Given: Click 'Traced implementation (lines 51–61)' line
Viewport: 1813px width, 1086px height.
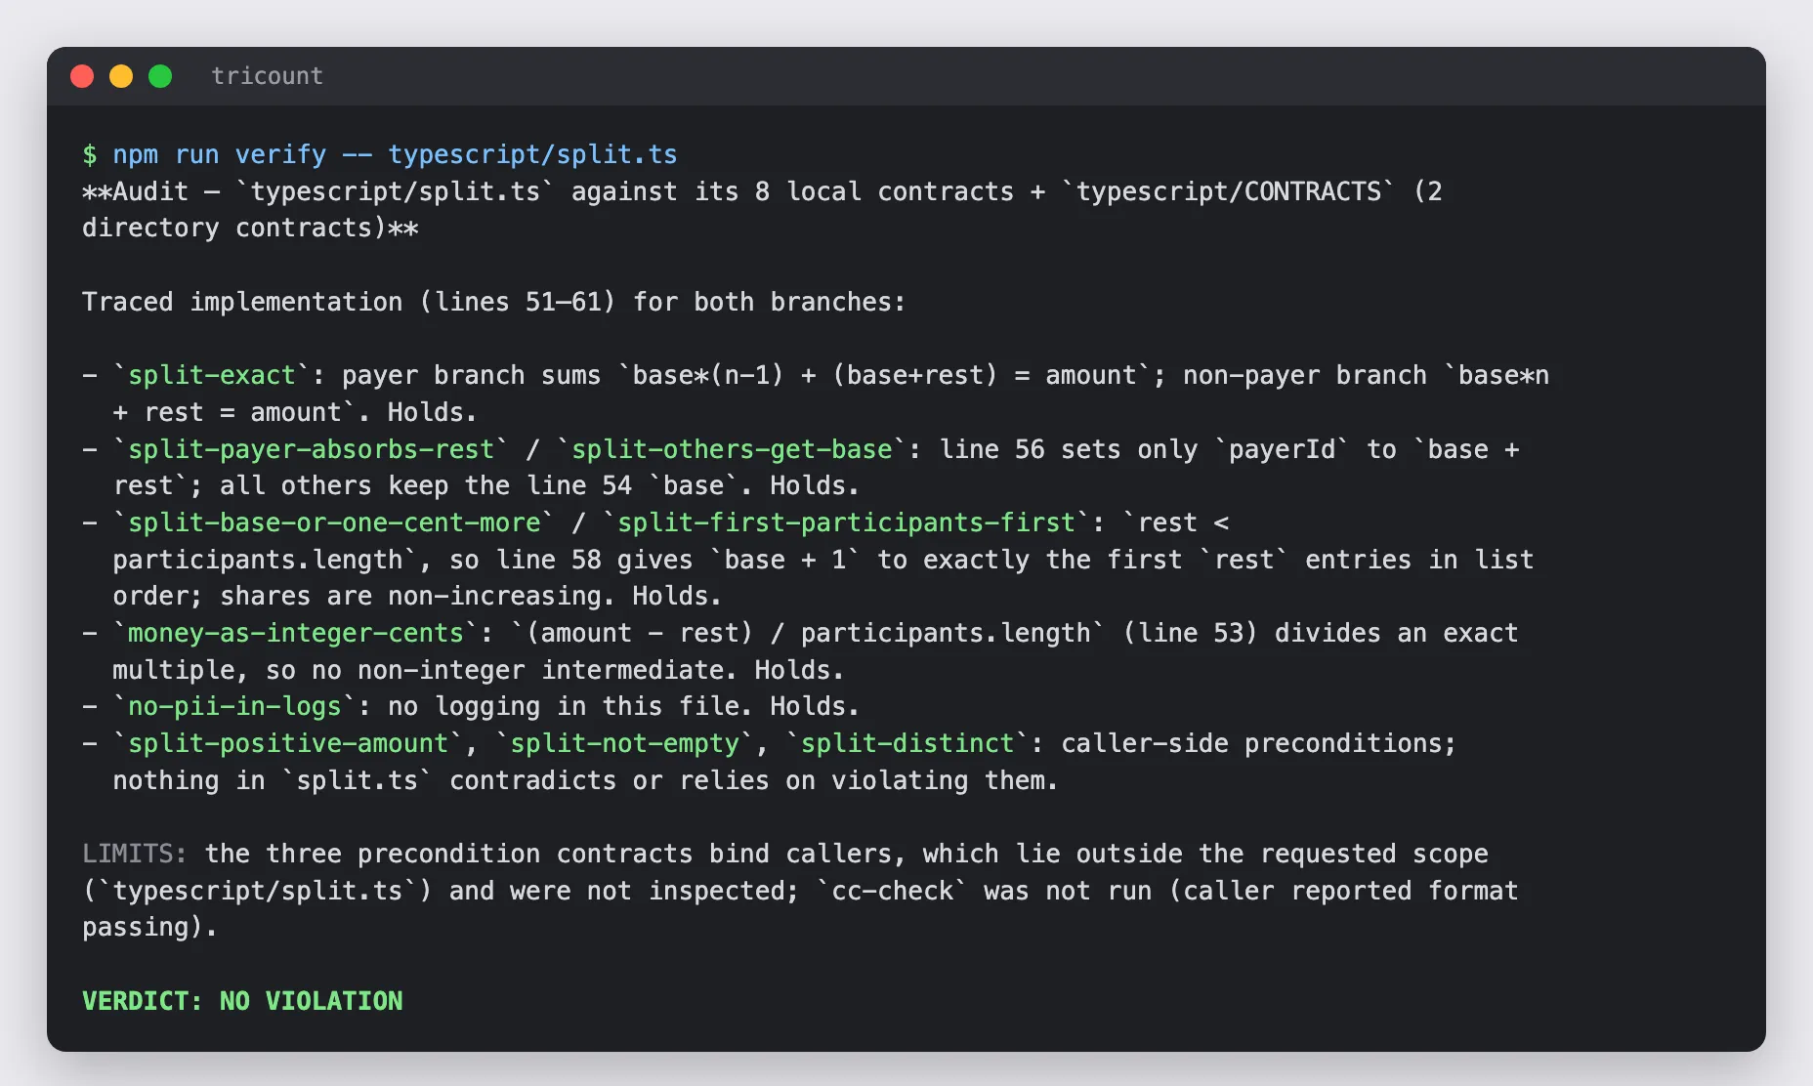Looking at the screenshot, I should click(493, 302).
